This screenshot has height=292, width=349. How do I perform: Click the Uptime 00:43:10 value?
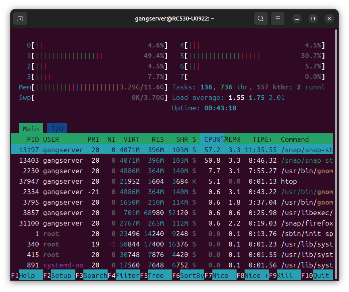click(x=220, y=108)
